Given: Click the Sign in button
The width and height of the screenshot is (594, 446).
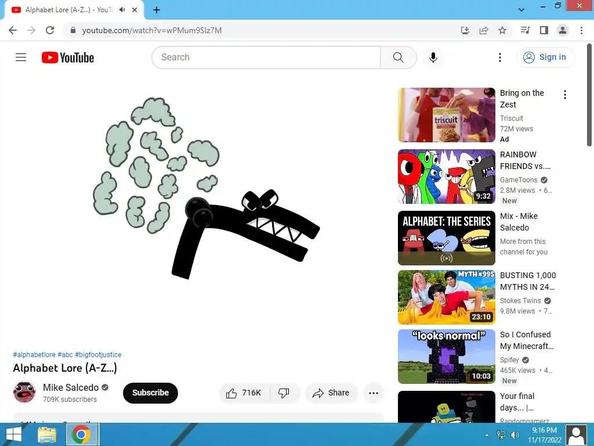Looking at the screenshot, I should click(545, 57).
